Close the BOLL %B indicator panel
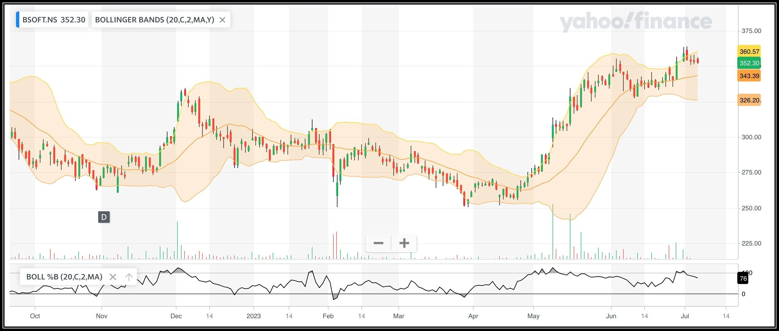Viewport: 779px width, 331px height. point(113,277)
